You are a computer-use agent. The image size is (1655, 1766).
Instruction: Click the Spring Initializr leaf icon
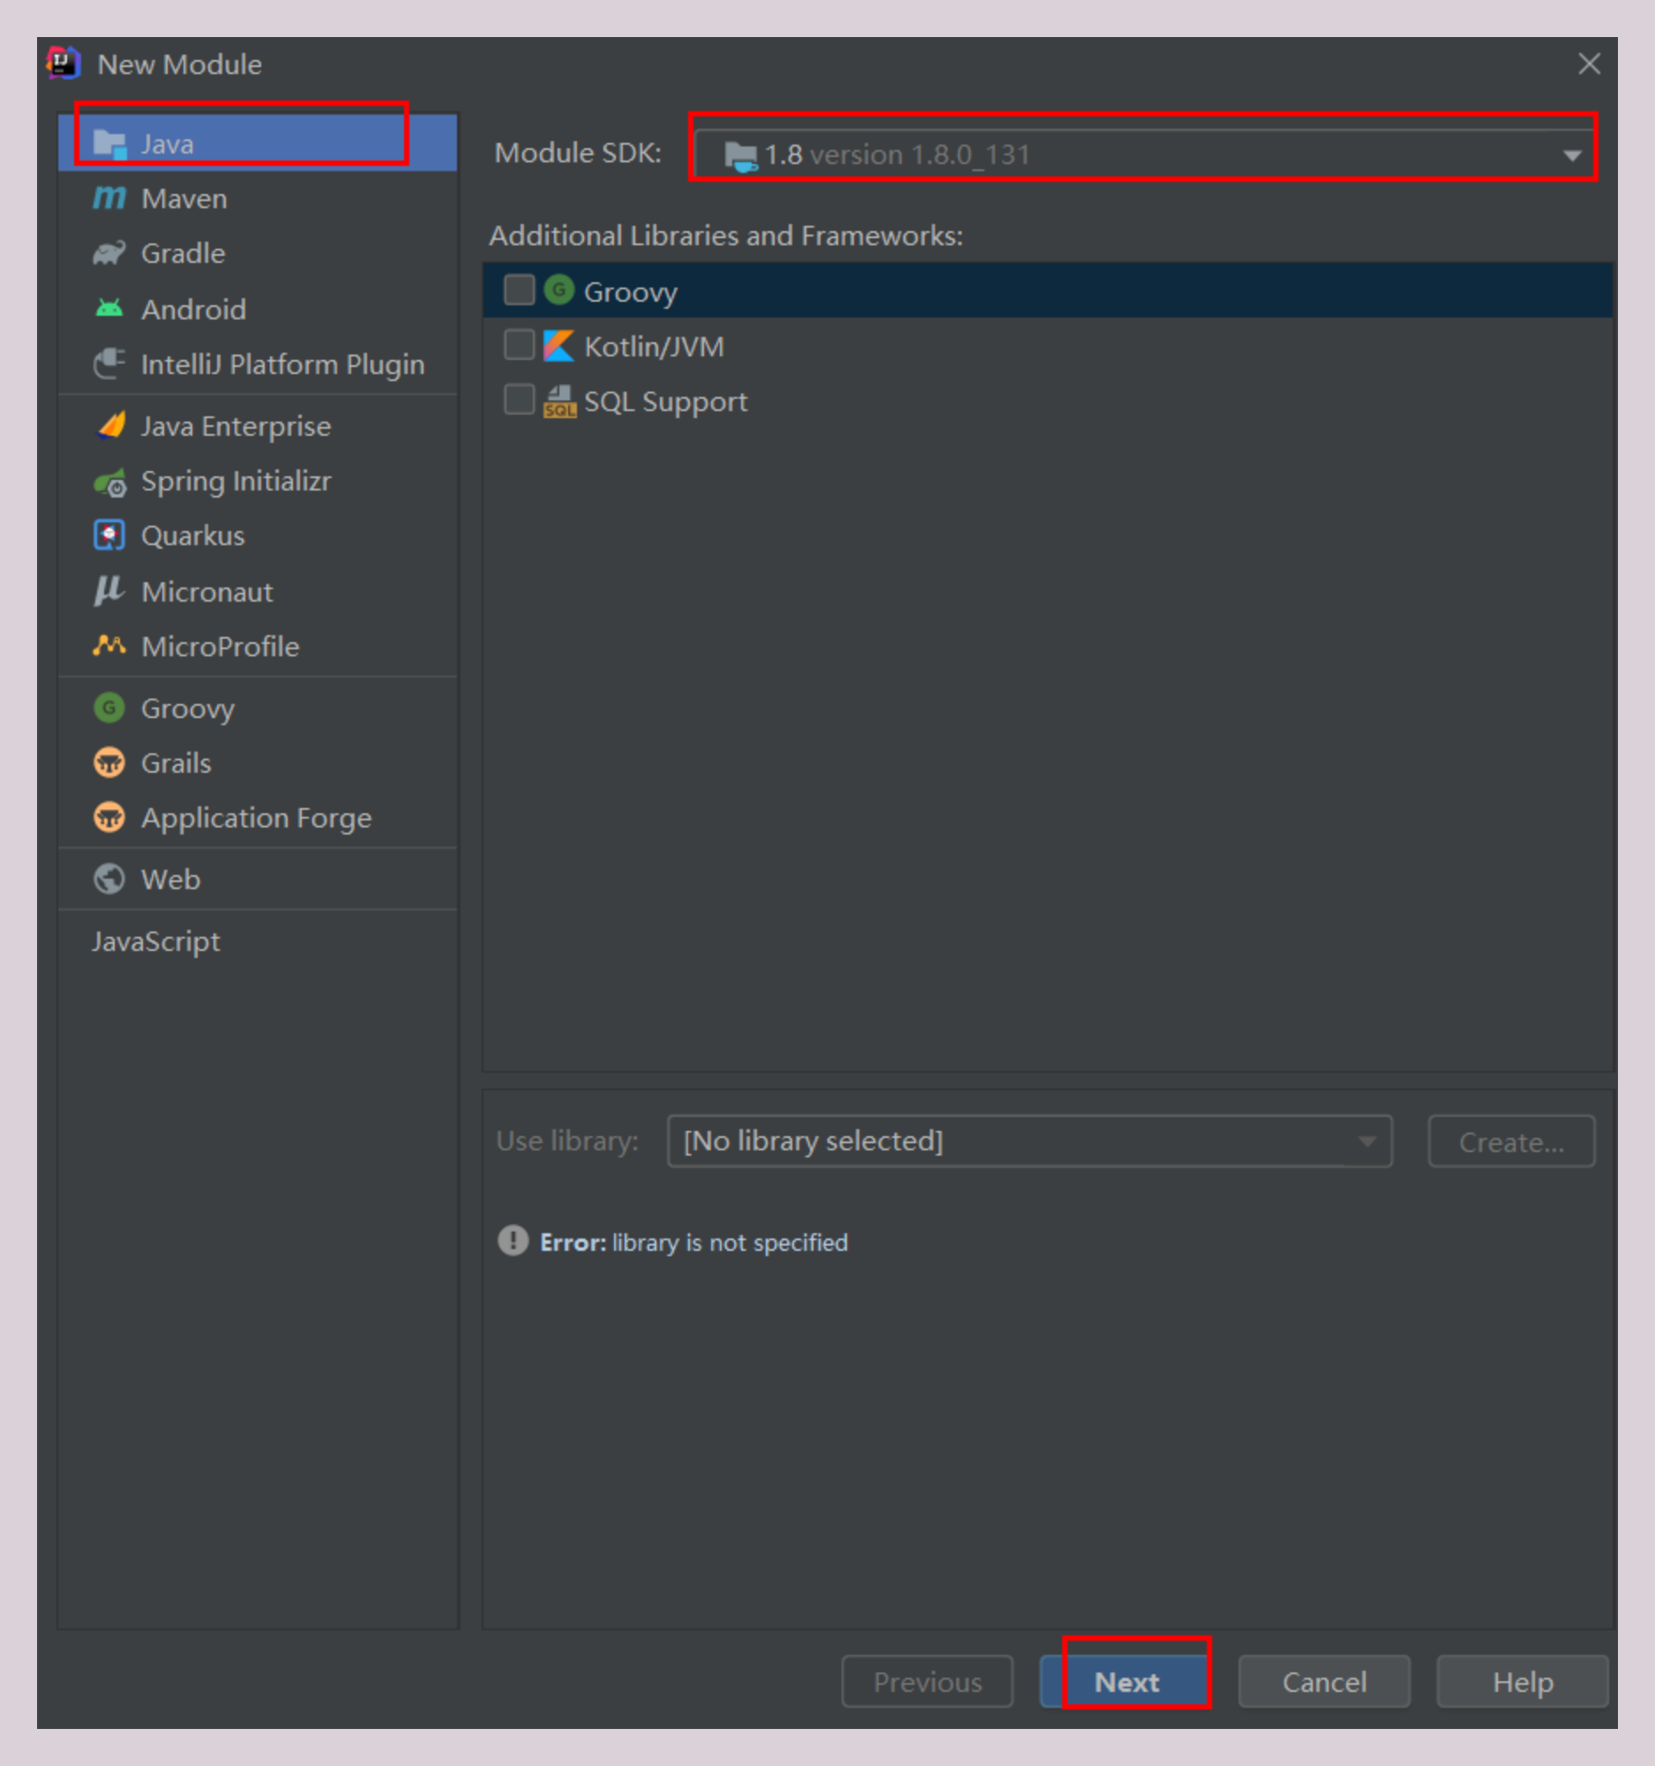(109, 483)
